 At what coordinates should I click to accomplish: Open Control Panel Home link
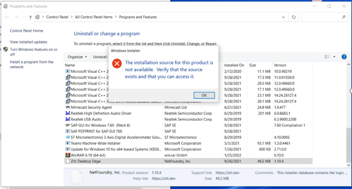(26, 31)
